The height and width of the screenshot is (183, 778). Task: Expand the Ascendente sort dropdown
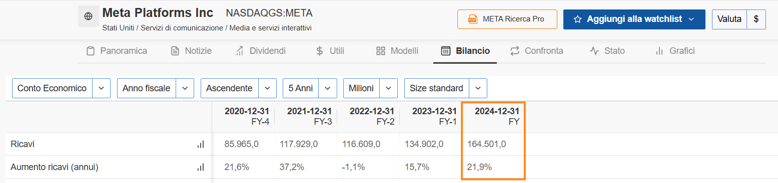(238, 88)
